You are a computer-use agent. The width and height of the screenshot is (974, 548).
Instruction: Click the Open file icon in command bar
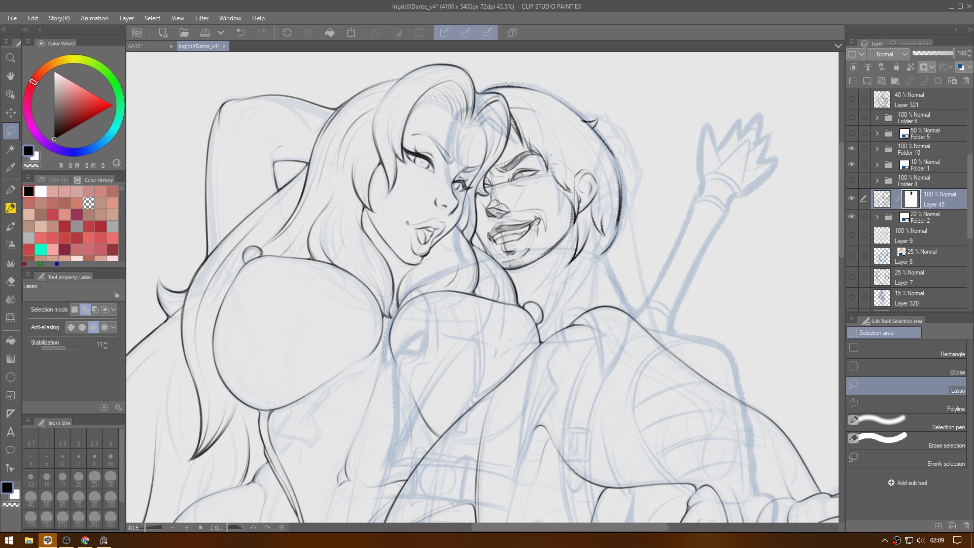(x=184, y=32)
